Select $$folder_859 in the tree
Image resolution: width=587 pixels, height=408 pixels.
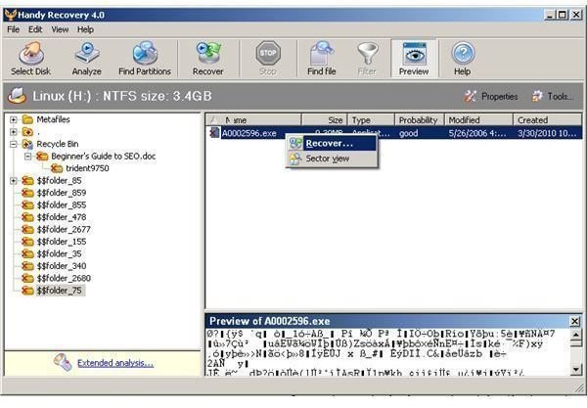click(62, 193)
